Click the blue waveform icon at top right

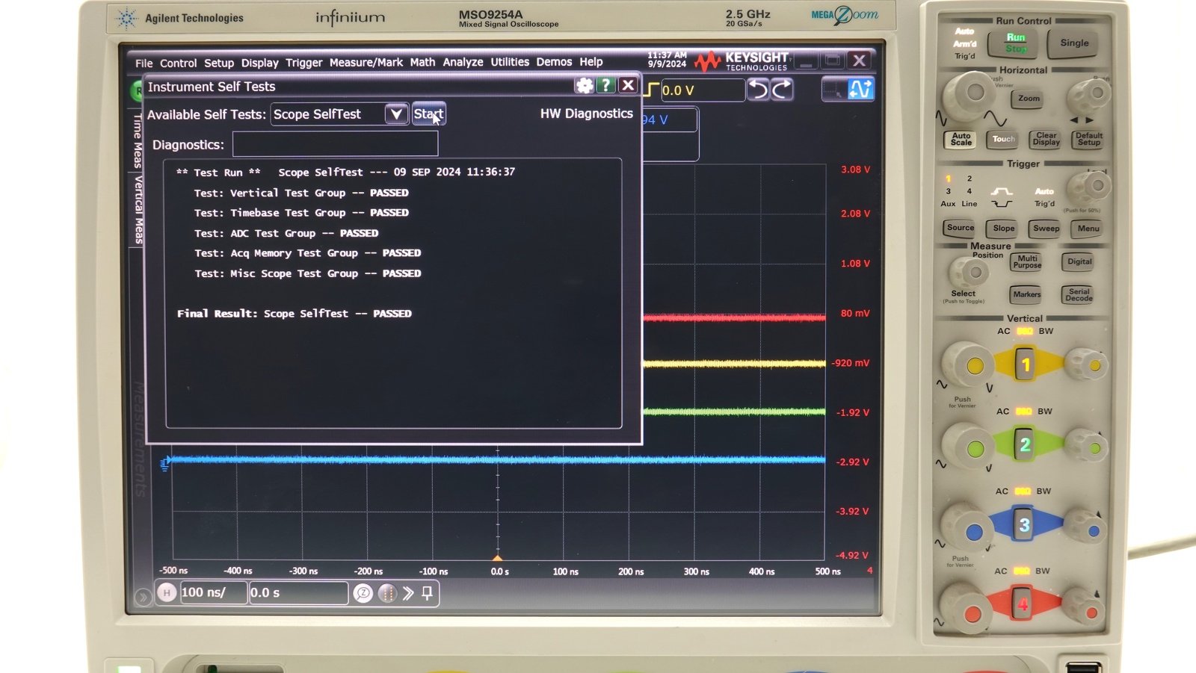tap(860, 90)
